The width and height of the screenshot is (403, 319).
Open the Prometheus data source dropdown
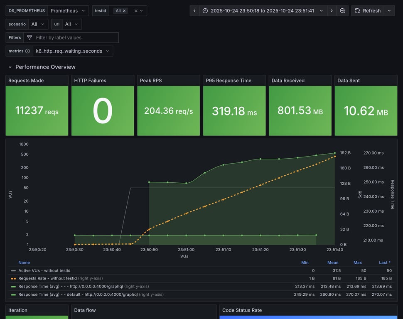(68, 11)
